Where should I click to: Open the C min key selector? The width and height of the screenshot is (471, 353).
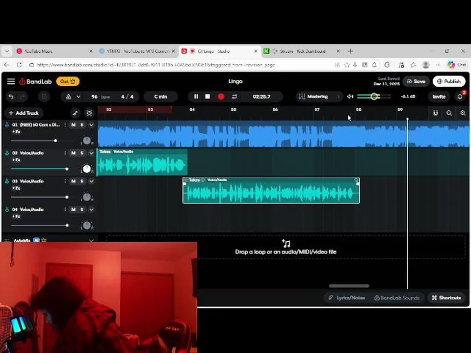click(161, 97)
